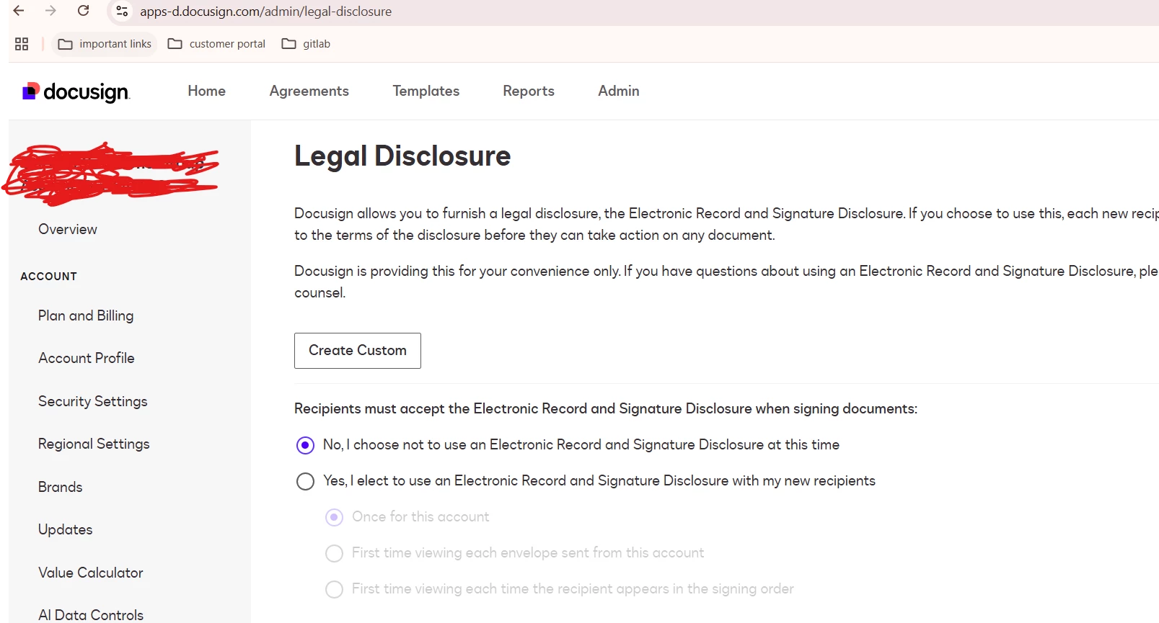Open Brands in the sidebar
Image resolution: width=1159 pixels, height=623 pixels.
click(x=61, y=487)
